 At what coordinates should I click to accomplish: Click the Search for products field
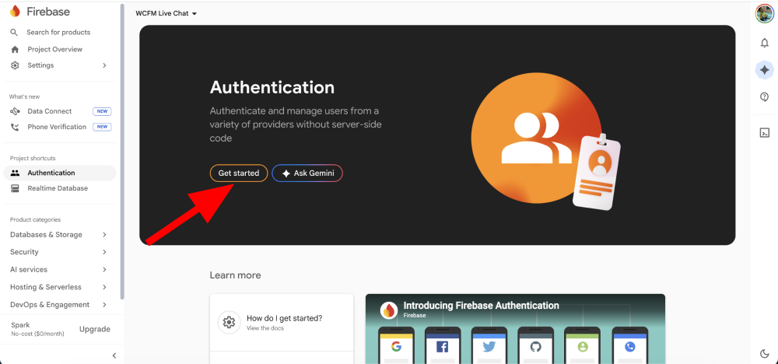(x=58, y=32)
